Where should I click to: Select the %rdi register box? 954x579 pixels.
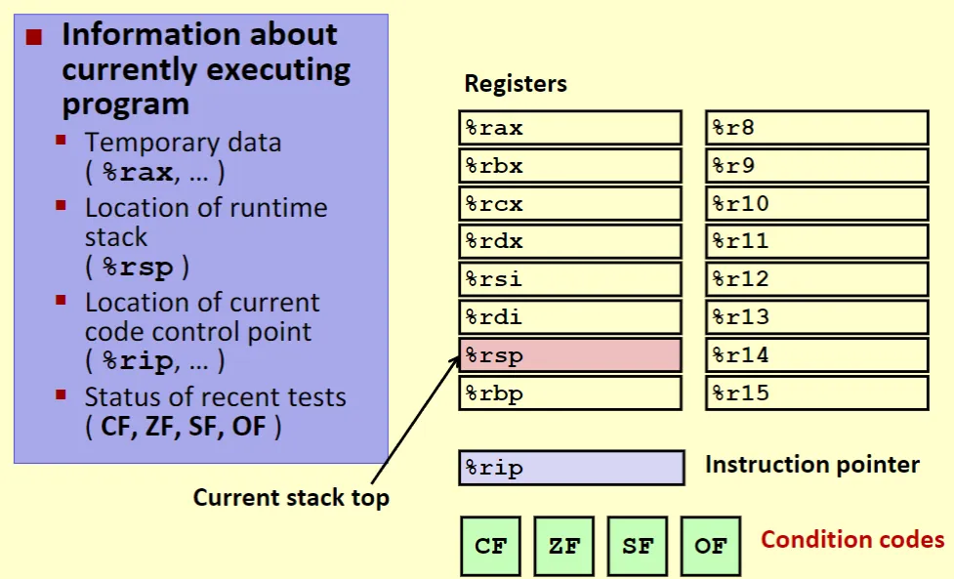pyautogui.click(x=569, y=317)
